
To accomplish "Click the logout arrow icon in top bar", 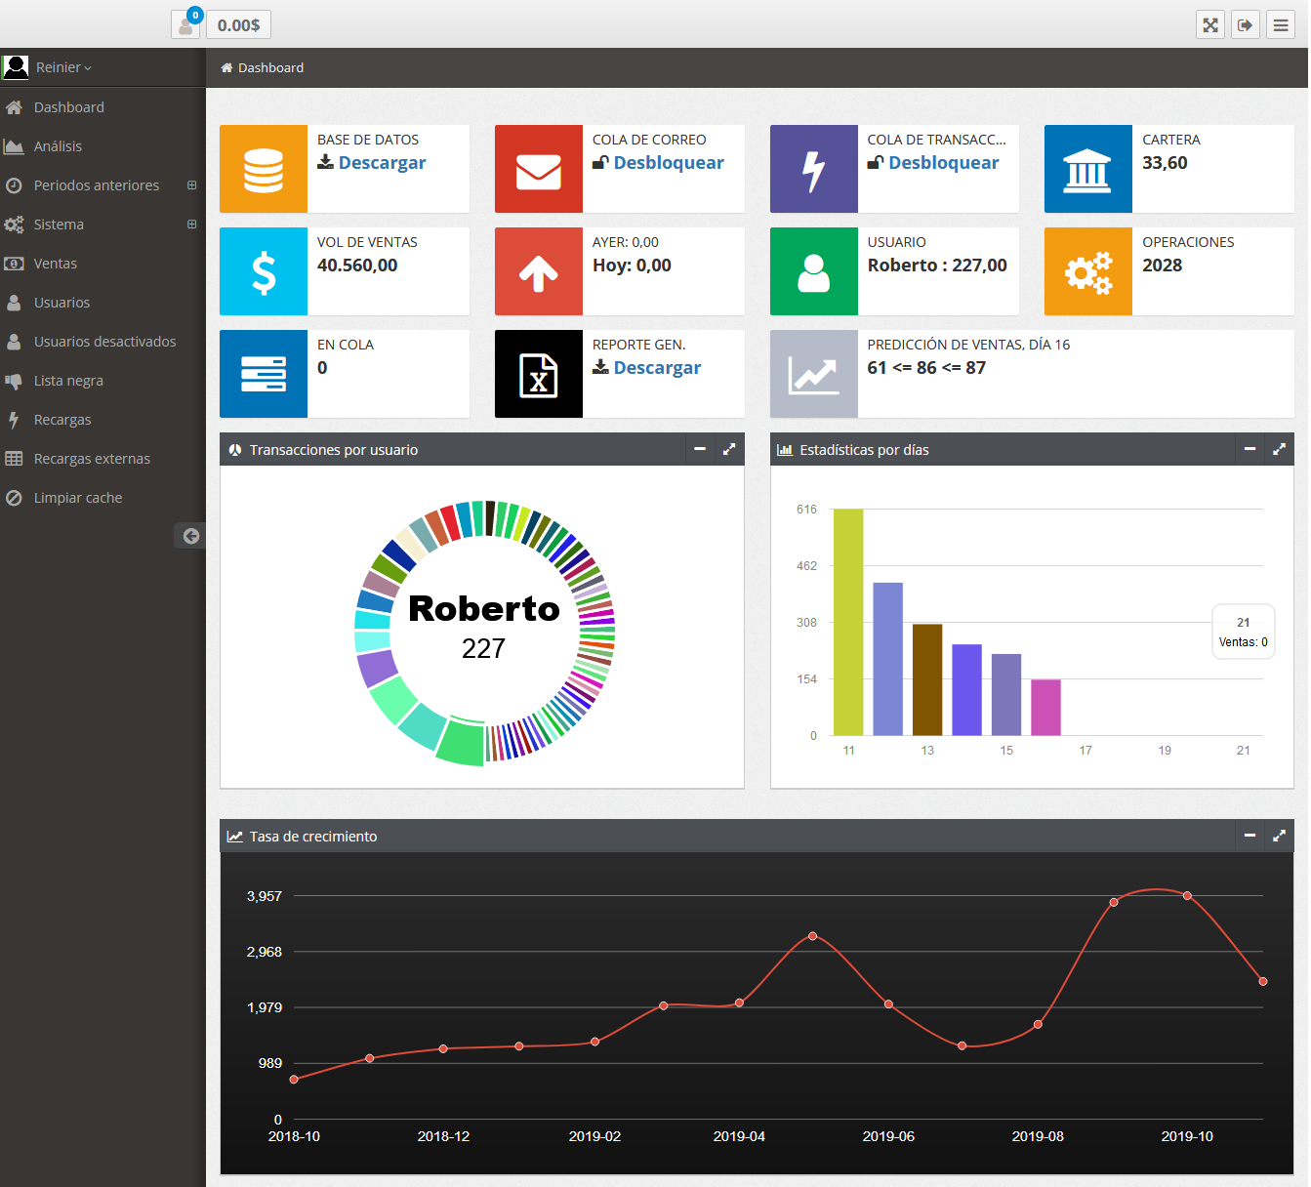I will [1246, 25].
